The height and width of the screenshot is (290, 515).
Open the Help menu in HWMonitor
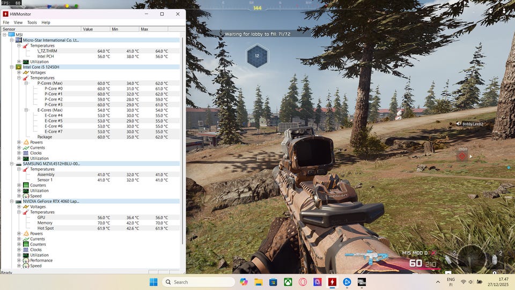pos(46,23)
